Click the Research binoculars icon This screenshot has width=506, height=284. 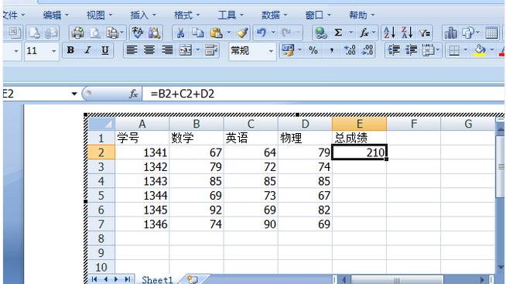pyautogui.click(x=154, y=33)
